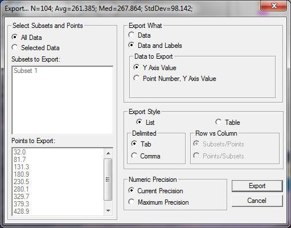
Task: Select point 230.5 in the list
Action: pos(59,182)
